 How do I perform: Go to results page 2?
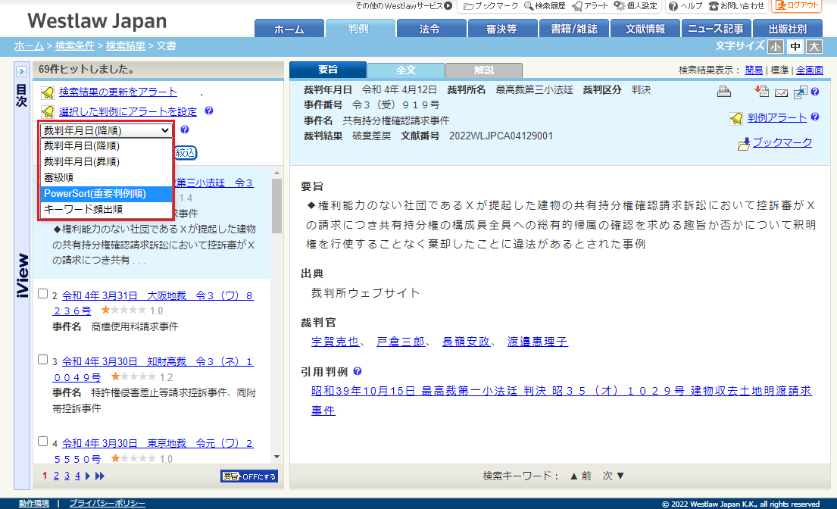[x=56, y=476]
